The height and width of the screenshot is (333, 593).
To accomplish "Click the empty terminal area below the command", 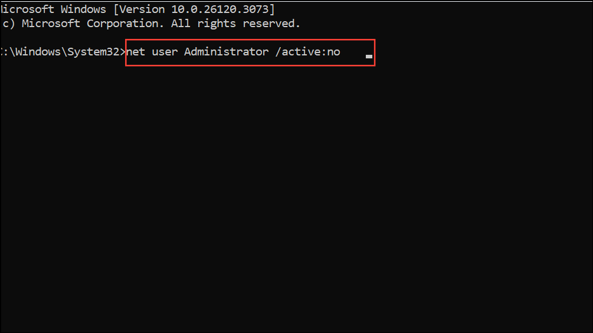I will (x=296, y=196).
